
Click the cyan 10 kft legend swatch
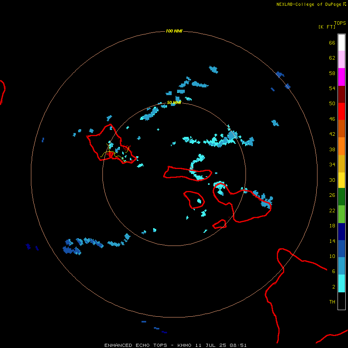coord(341,283)
